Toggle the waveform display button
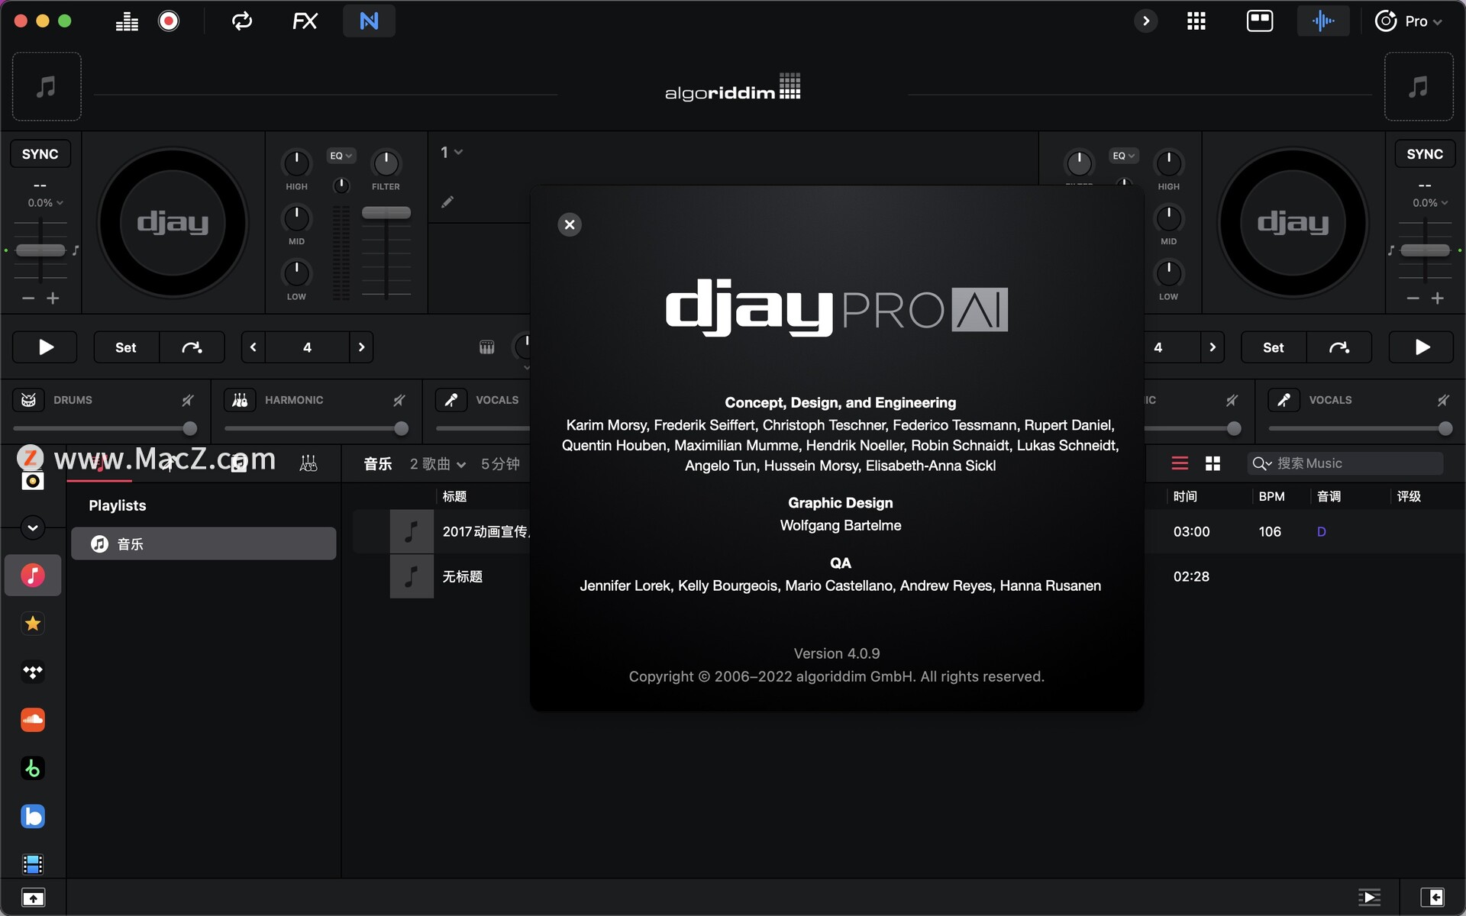 click(1323, 21)
